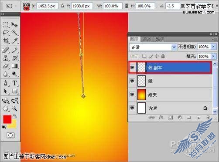Click the 背景 layer white thumbnail

point(141,108)
